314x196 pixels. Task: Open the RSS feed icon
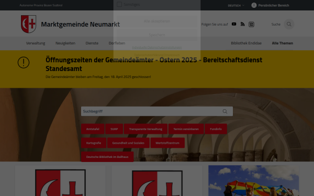(242, 24)
